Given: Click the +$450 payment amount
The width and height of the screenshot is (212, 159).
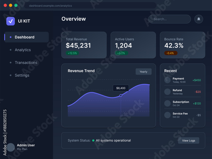Looking at the screenshot, I should 197,80.
